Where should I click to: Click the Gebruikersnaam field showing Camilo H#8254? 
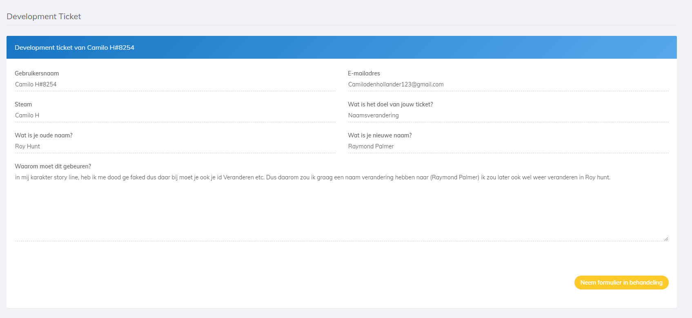175,84
